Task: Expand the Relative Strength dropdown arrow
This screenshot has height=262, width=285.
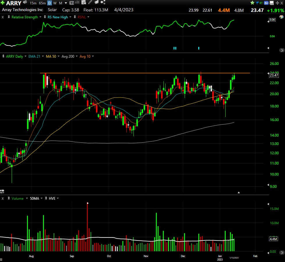Action: point(40,17)
